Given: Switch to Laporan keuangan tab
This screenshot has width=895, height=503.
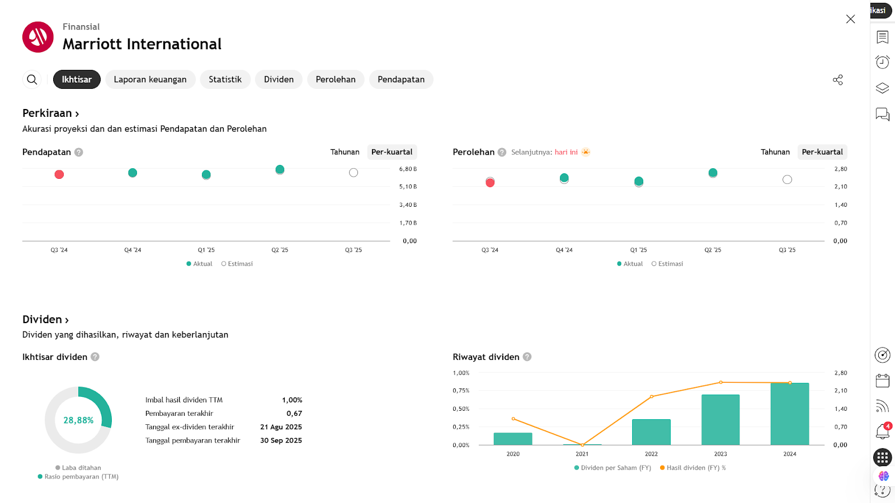Looking at the screenshot, I should click(150, 79).
